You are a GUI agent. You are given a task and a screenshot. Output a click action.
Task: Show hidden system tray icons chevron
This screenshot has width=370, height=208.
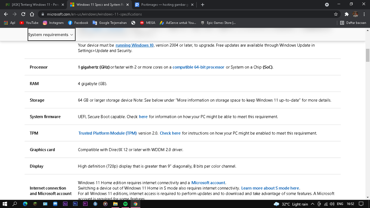pos(313,204)
